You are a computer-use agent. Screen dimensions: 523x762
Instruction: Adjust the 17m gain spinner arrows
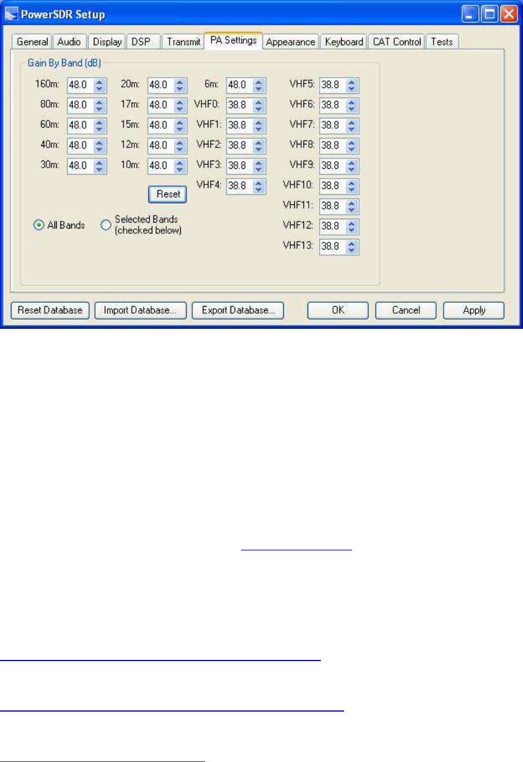[180, 106]
